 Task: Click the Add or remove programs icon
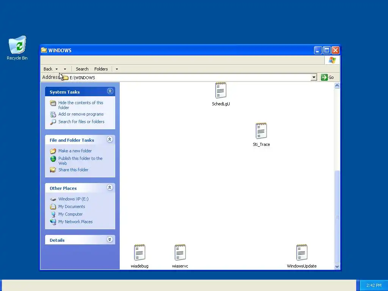click(x=53, y=114)
